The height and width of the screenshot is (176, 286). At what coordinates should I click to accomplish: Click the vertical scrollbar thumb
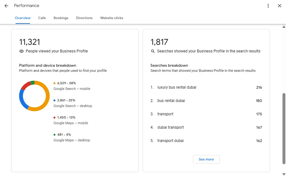tap(284, 129)
